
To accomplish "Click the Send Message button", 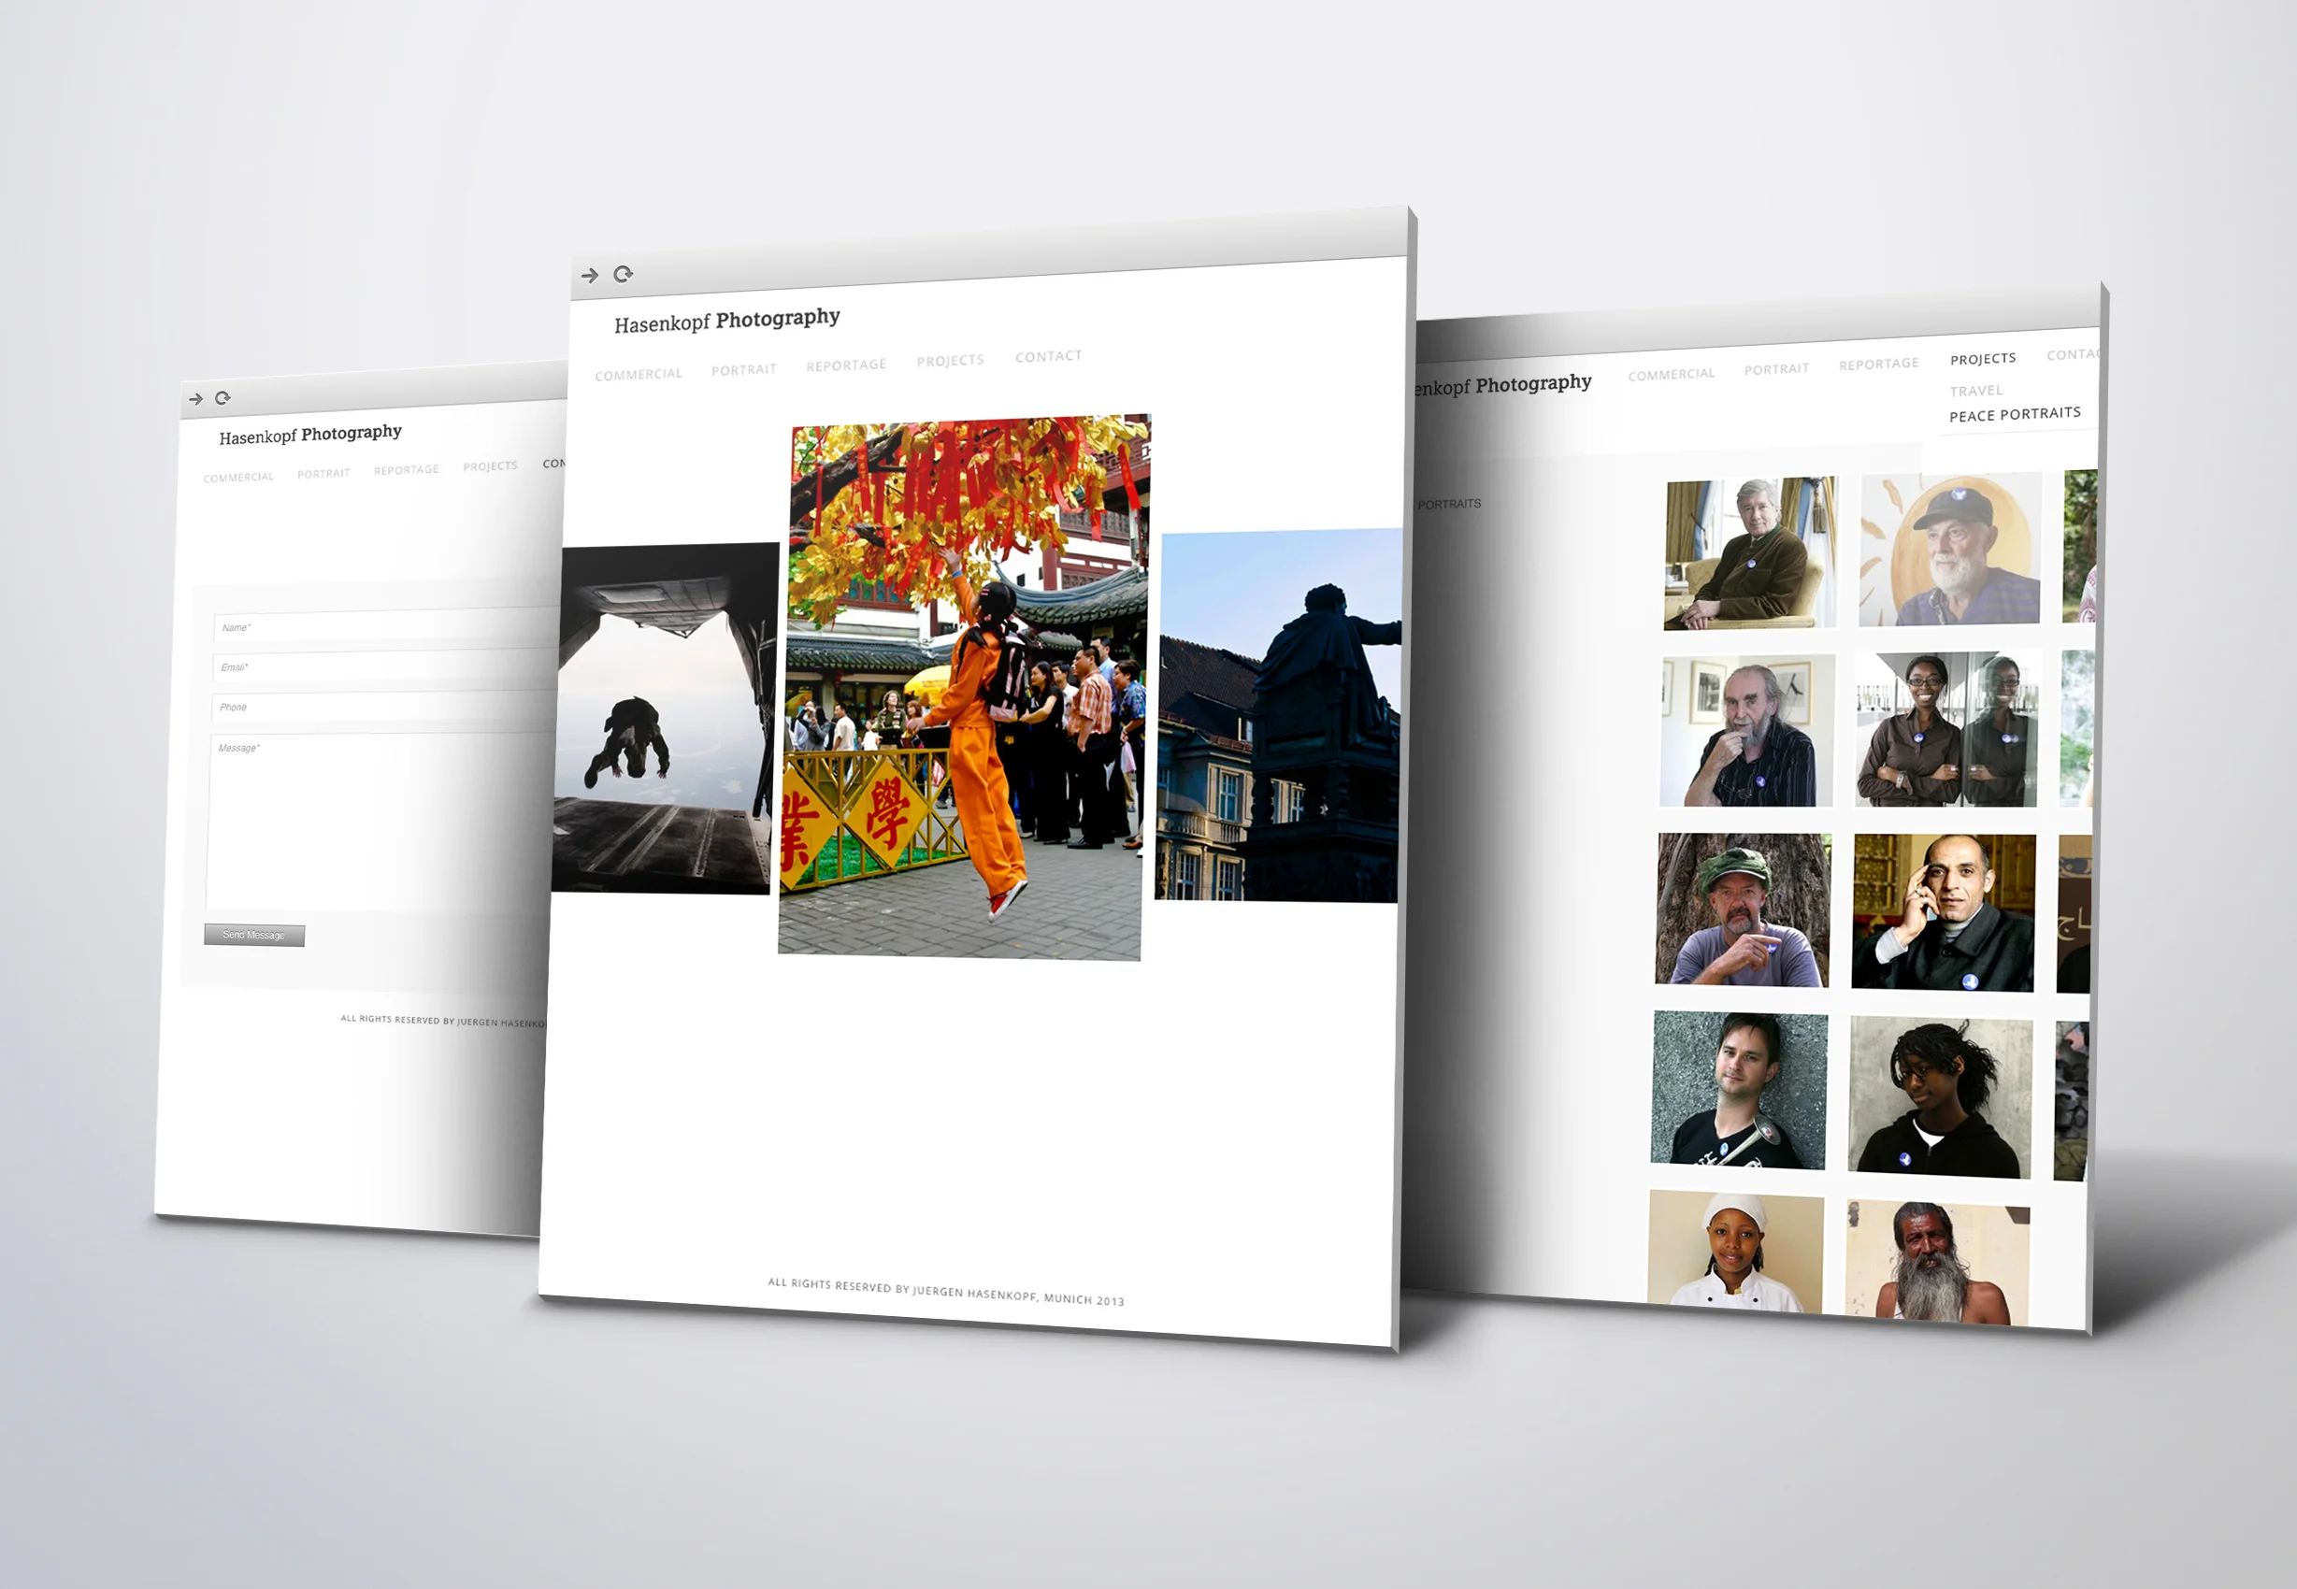I will (x=254, y=935).
